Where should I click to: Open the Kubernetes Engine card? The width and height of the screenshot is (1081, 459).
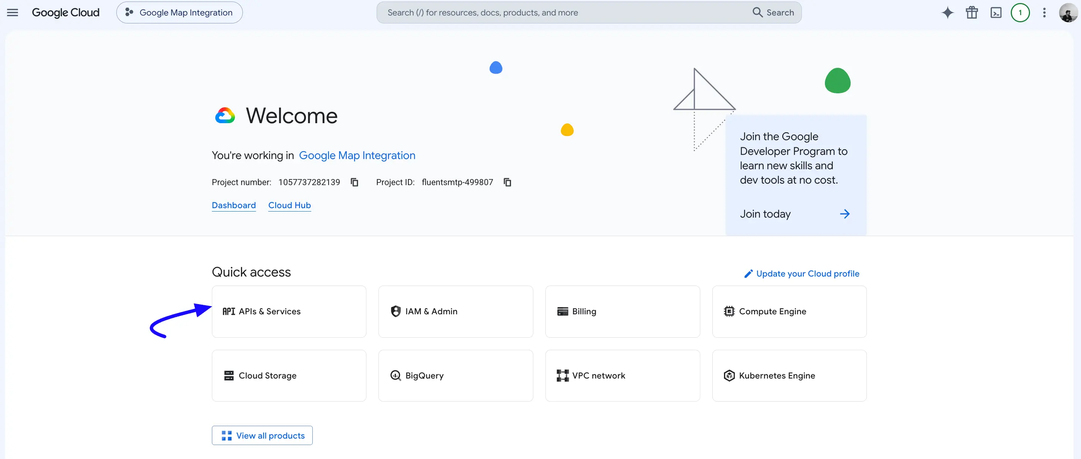[x=789, y=376]
